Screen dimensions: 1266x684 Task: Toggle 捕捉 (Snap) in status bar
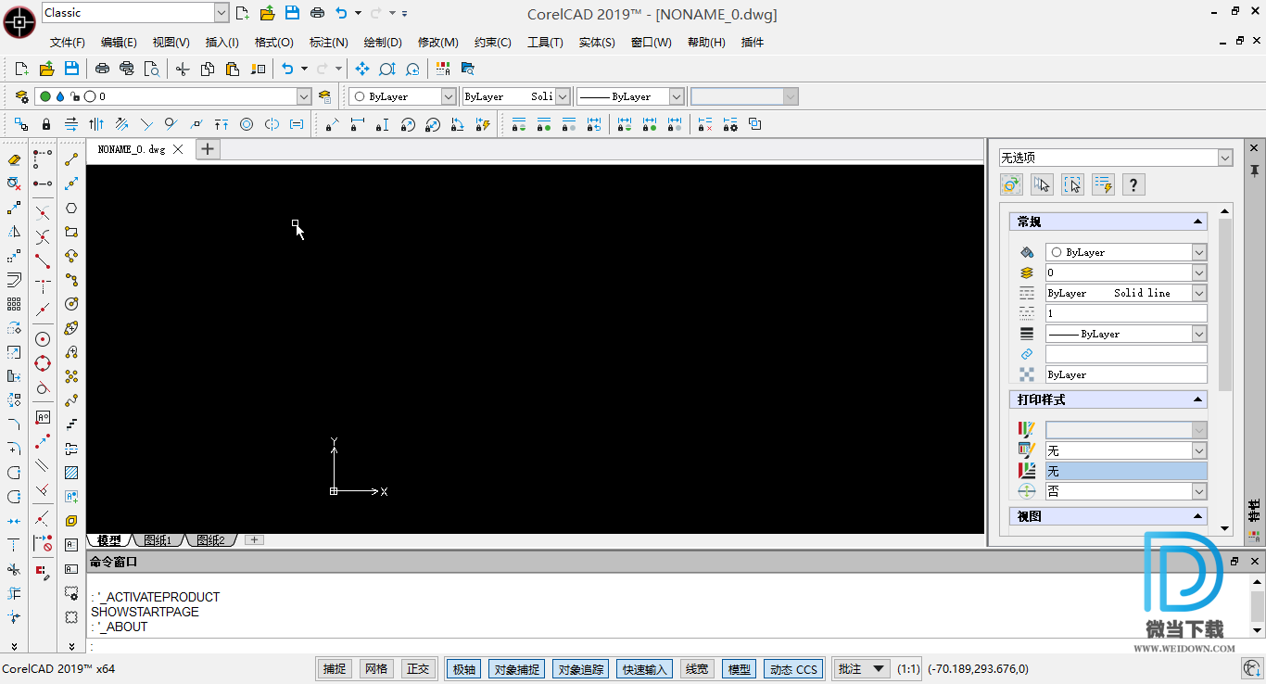point(334,669)
